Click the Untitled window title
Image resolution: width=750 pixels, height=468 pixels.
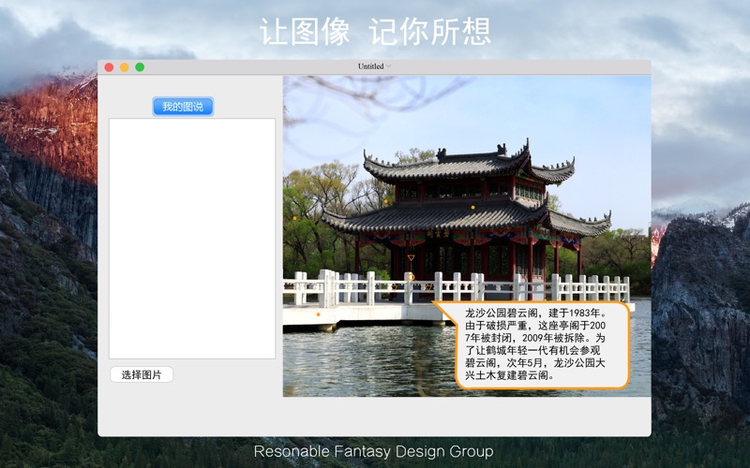click(x=371, y=67)
